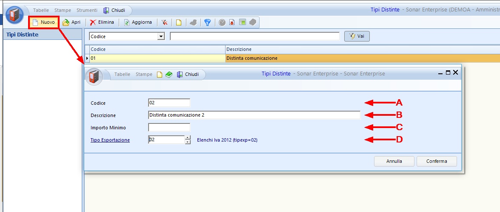Click the yellow note icon in dialog
Image resolution: width=500 pixels, height=212 pixels.
[x=160, y=74]
